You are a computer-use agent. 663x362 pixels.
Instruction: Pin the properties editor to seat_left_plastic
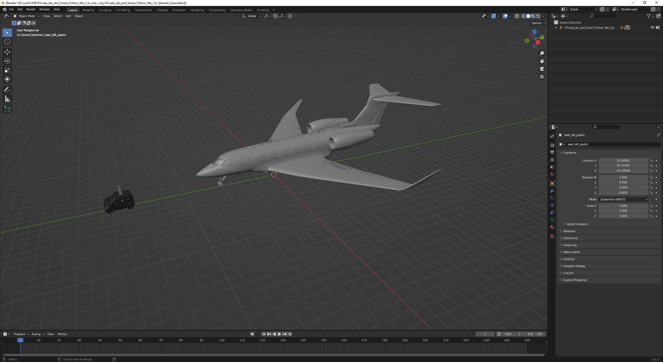point(658,135)
